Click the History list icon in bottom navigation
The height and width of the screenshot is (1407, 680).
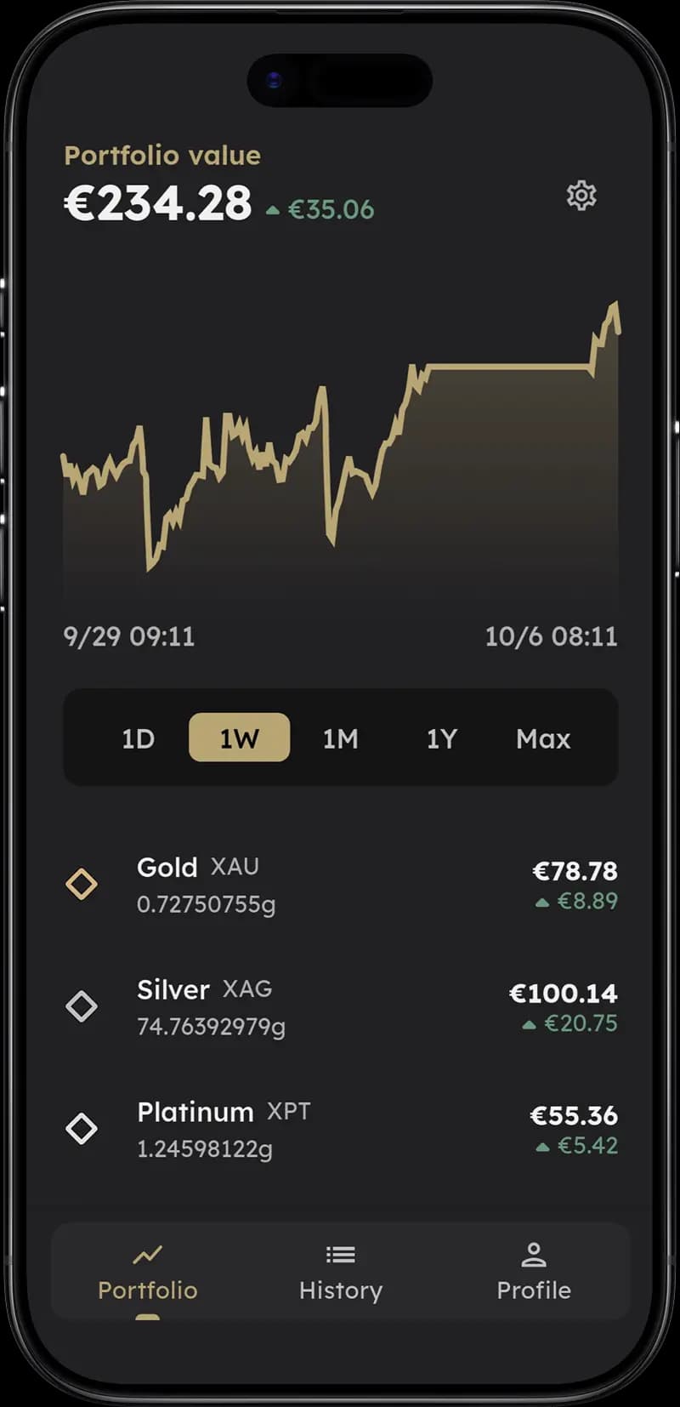pos(340,1254)
